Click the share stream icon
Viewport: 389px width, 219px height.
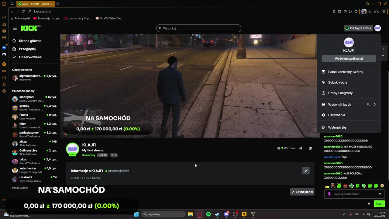point(301,148)
